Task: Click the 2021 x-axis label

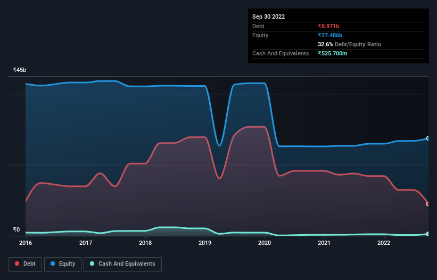Action: (x=324, y=243)
